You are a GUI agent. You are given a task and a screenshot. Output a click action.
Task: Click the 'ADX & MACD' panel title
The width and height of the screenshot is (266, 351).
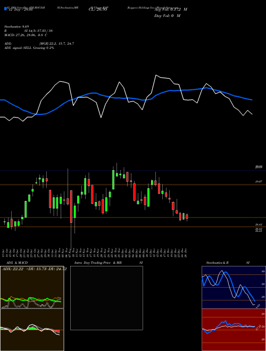pos(17,263)
